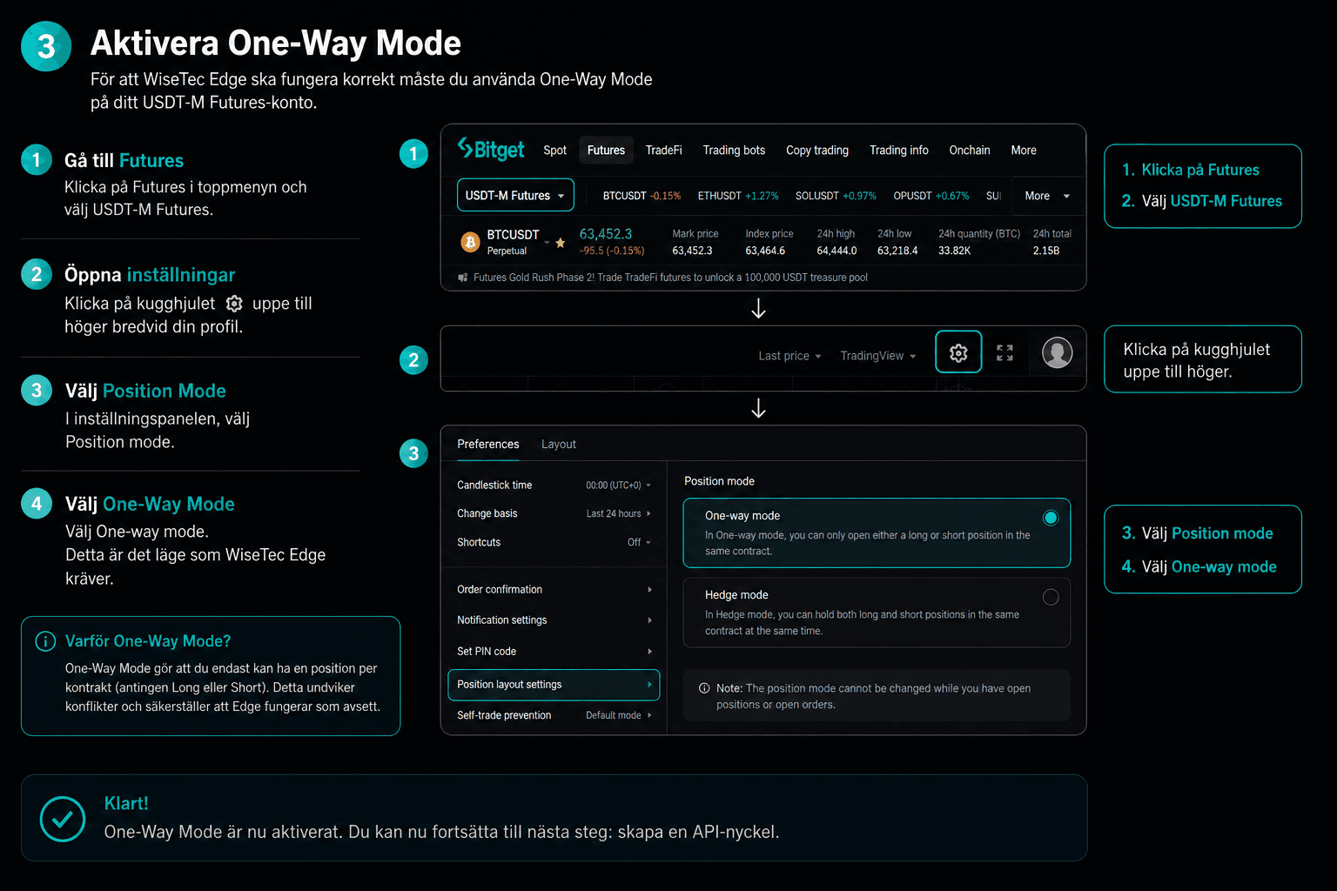Click the -95.5 (-0.15%) price change
Screen dimensions: 1337x891
(612, 251)
